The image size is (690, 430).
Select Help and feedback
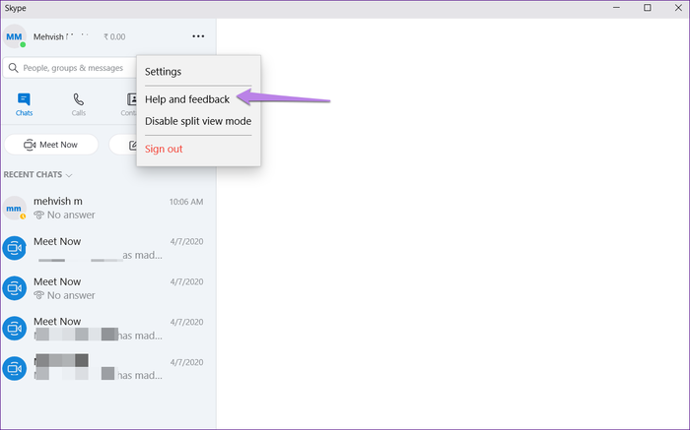point(187,99)
